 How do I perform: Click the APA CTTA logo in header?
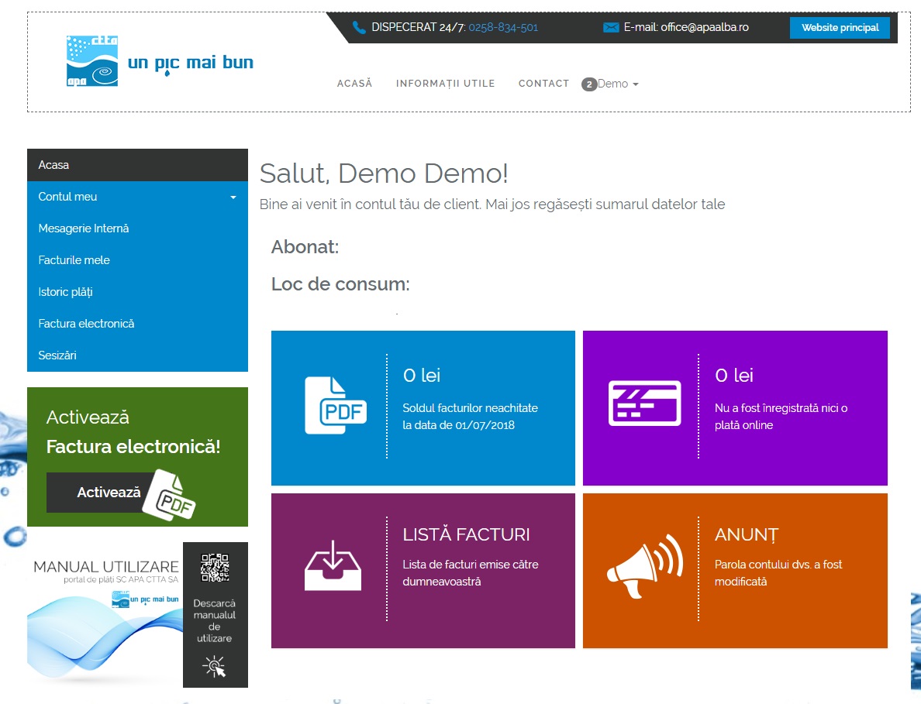91,61
